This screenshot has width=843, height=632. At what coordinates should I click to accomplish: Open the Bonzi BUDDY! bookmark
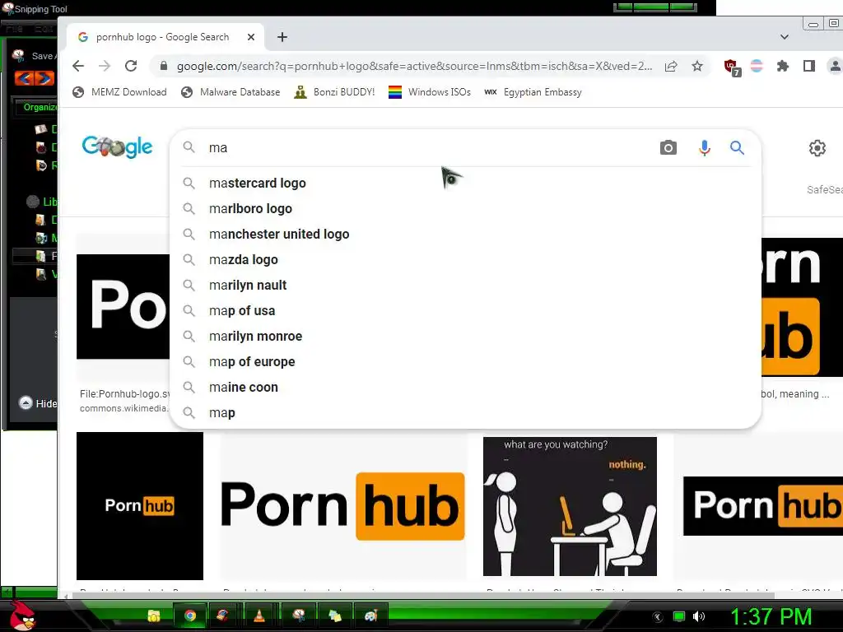coord(334,92)
